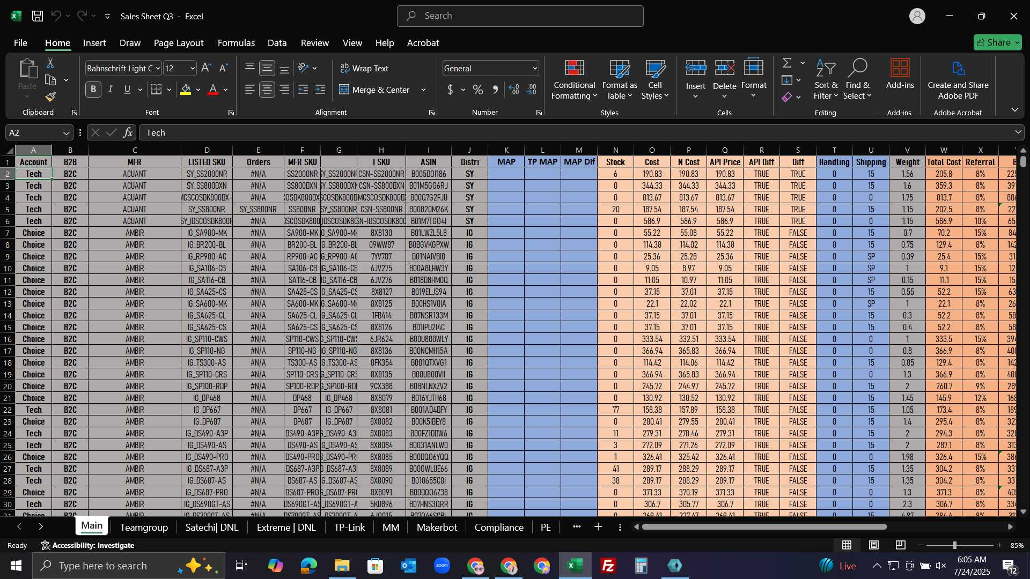Apply Comma Style number format

coord(495,90)
